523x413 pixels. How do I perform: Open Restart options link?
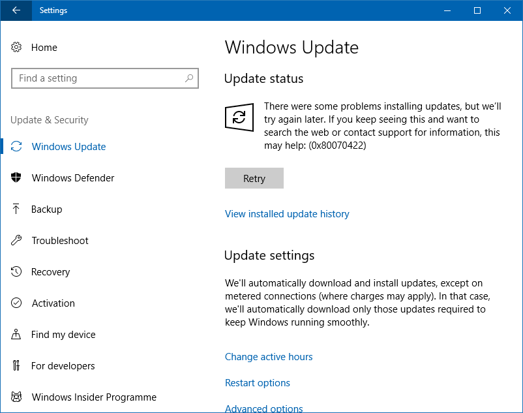[258, 383]
